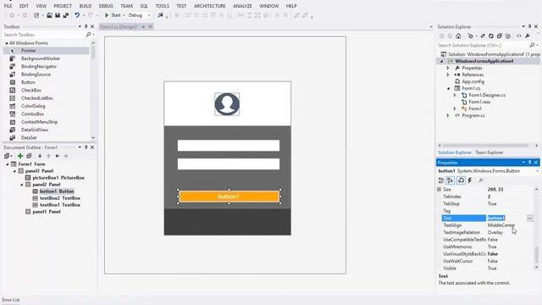Click the Visible property value True
This screenshot has height=305, width=542.
[x=492, y=269]
